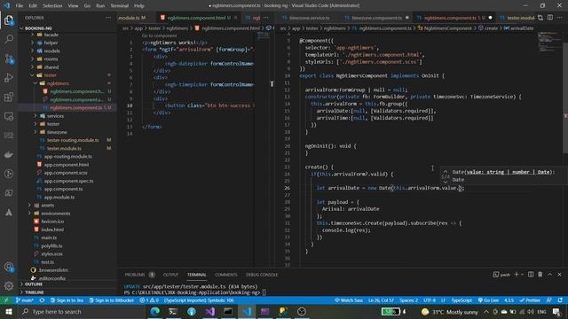Viewport: 568px width, 319px height.
Task: Switch to the PROBLEMS panel tab
Action: click(135, 275)
